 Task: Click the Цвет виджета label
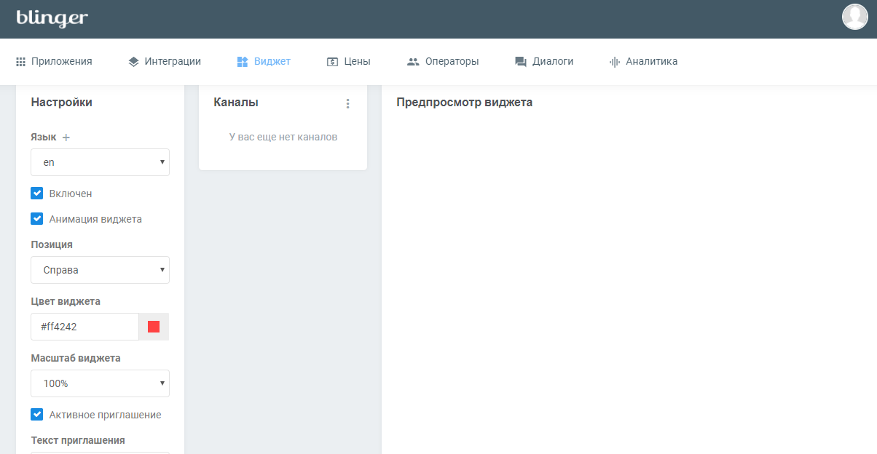pos(66,301)
